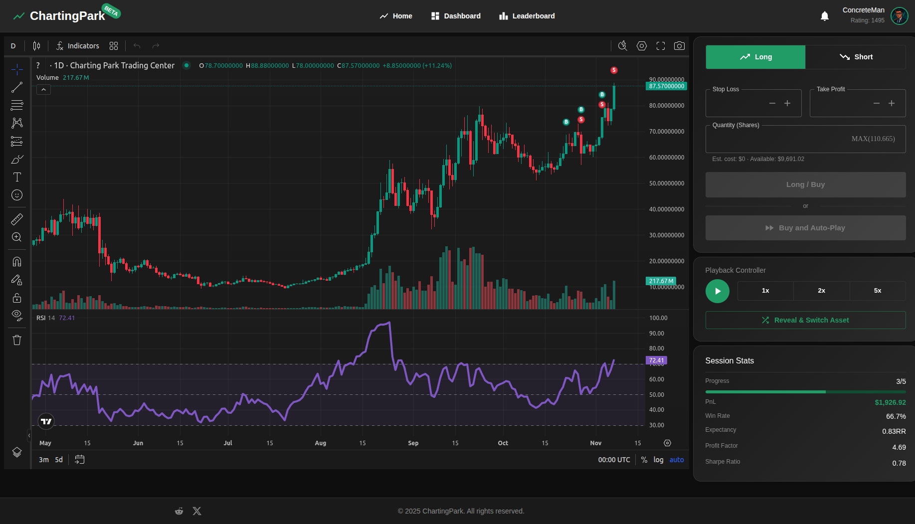Click the undo arrow in chart toolbar
The width and height of the screenshot is (915, 524).
(137, 46)
